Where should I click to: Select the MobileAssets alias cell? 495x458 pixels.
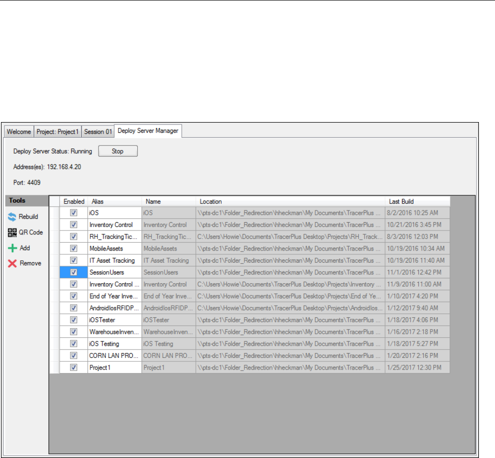[115, 249]
